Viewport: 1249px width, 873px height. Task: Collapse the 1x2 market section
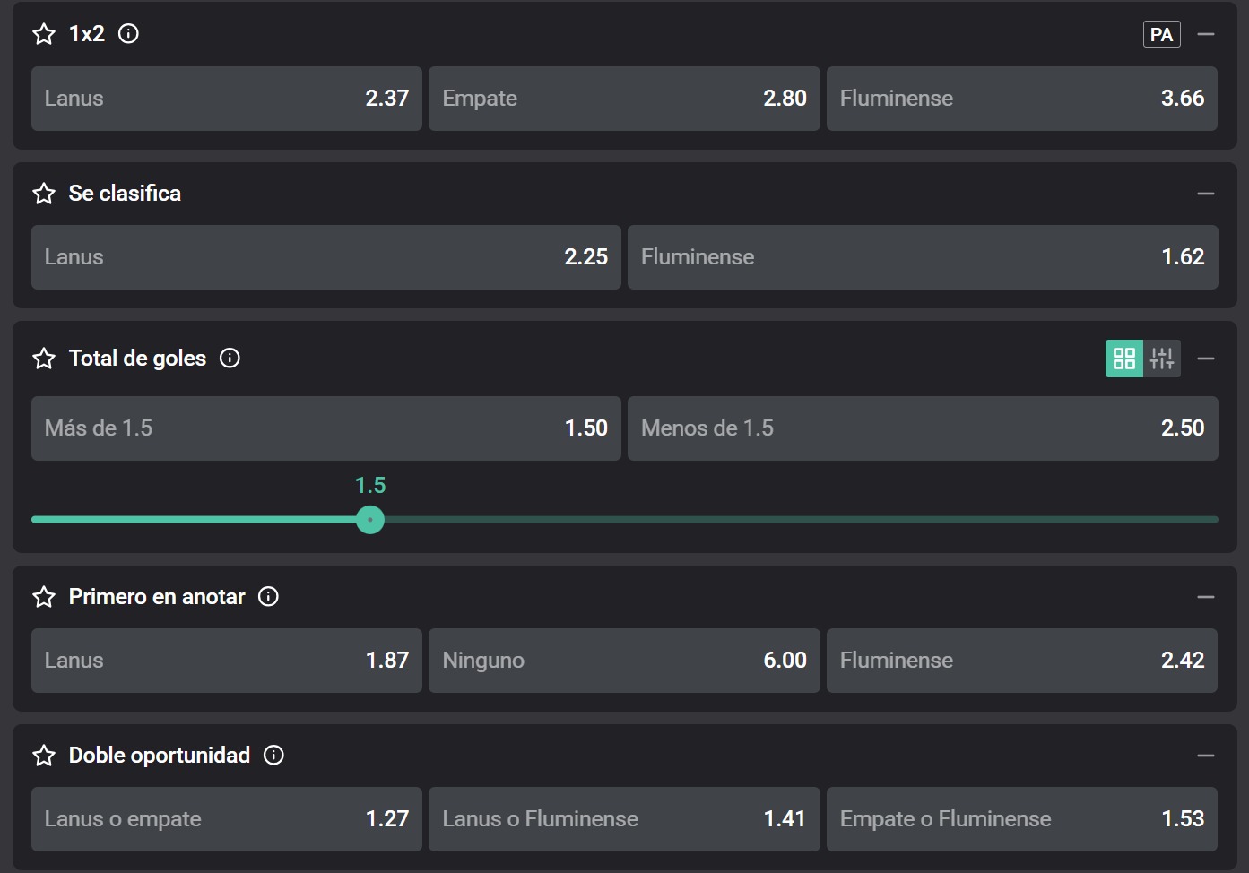pyautogui.click(x=1206, y=34)
